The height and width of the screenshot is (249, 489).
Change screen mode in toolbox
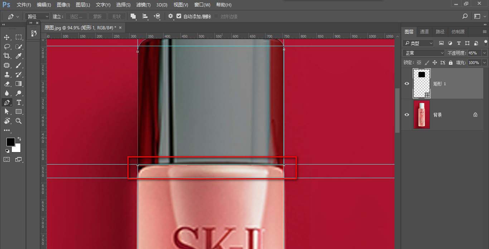(18, 159)
